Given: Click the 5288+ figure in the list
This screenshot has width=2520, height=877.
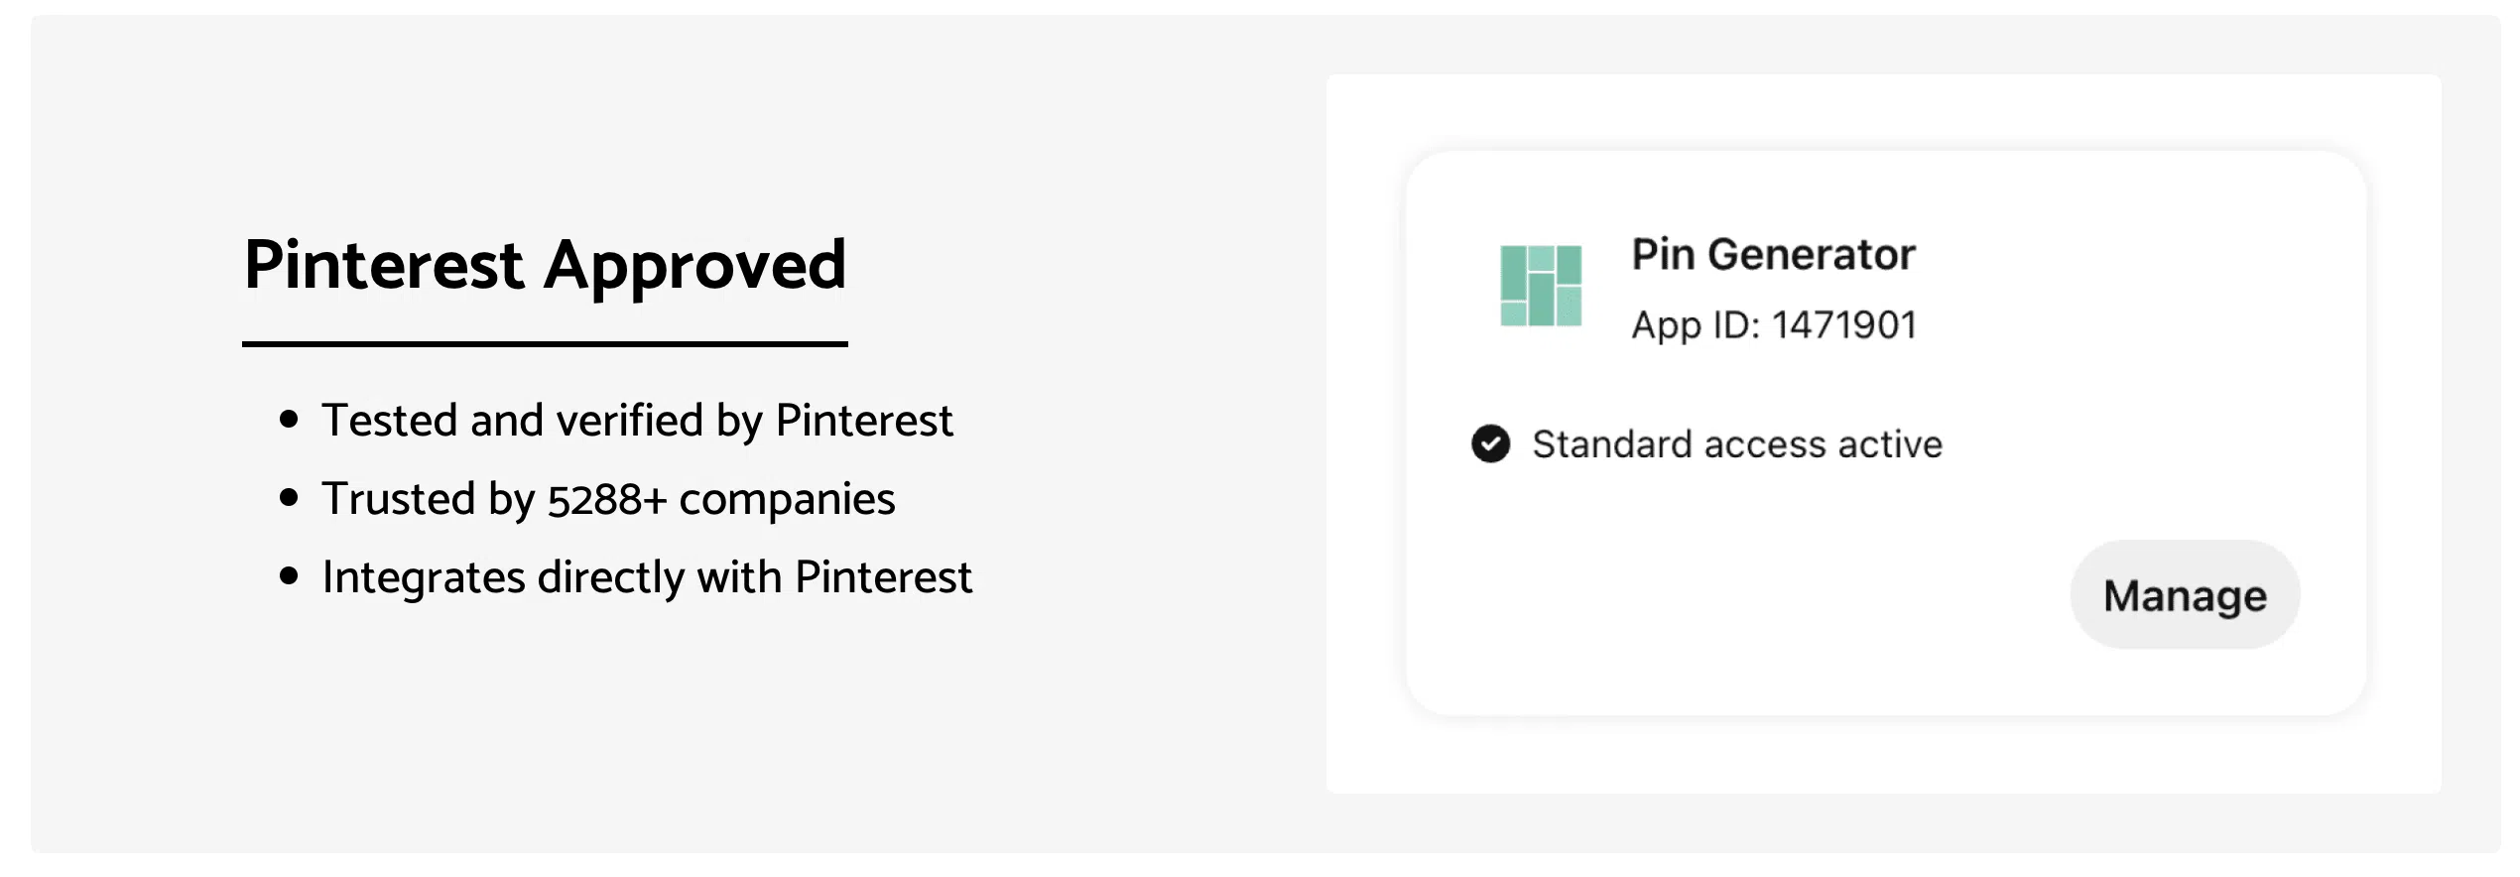Looking at the screenshot, I should point(607,500).
